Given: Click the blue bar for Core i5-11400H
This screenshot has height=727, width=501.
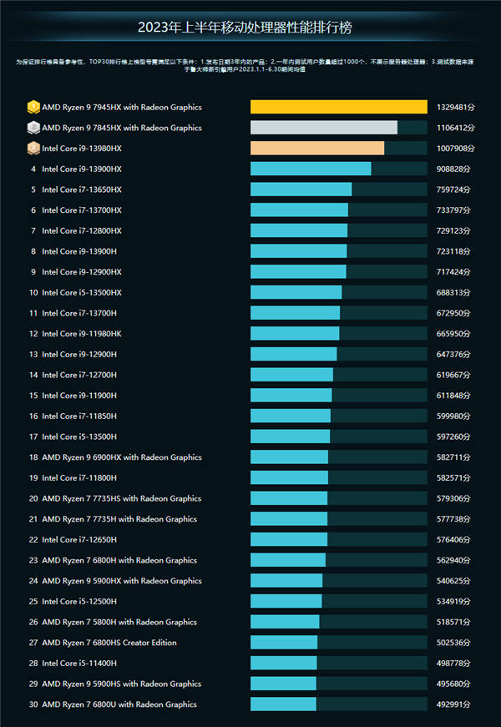Looking at the screenshot, I should (x=283, y=663).
